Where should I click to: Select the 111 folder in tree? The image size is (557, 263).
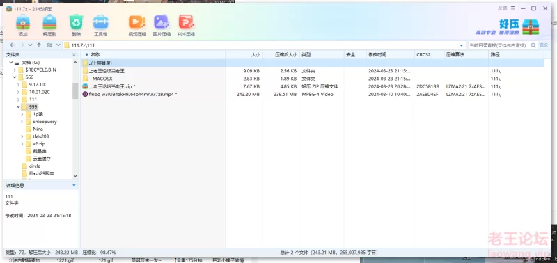tap(29, 99)
